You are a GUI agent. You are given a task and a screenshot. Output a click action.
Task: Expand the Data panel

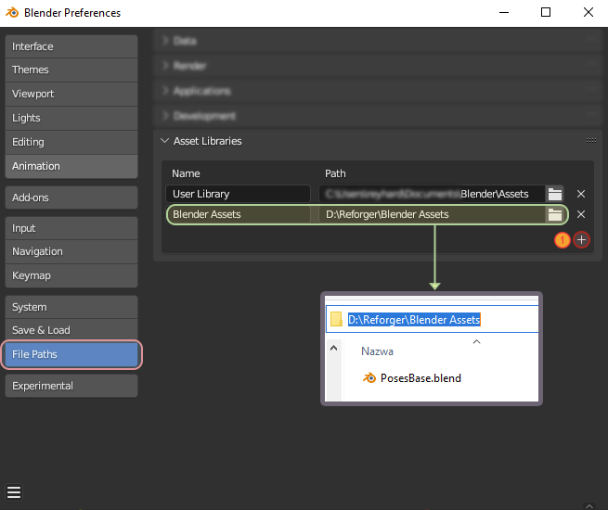click(165, 41)
